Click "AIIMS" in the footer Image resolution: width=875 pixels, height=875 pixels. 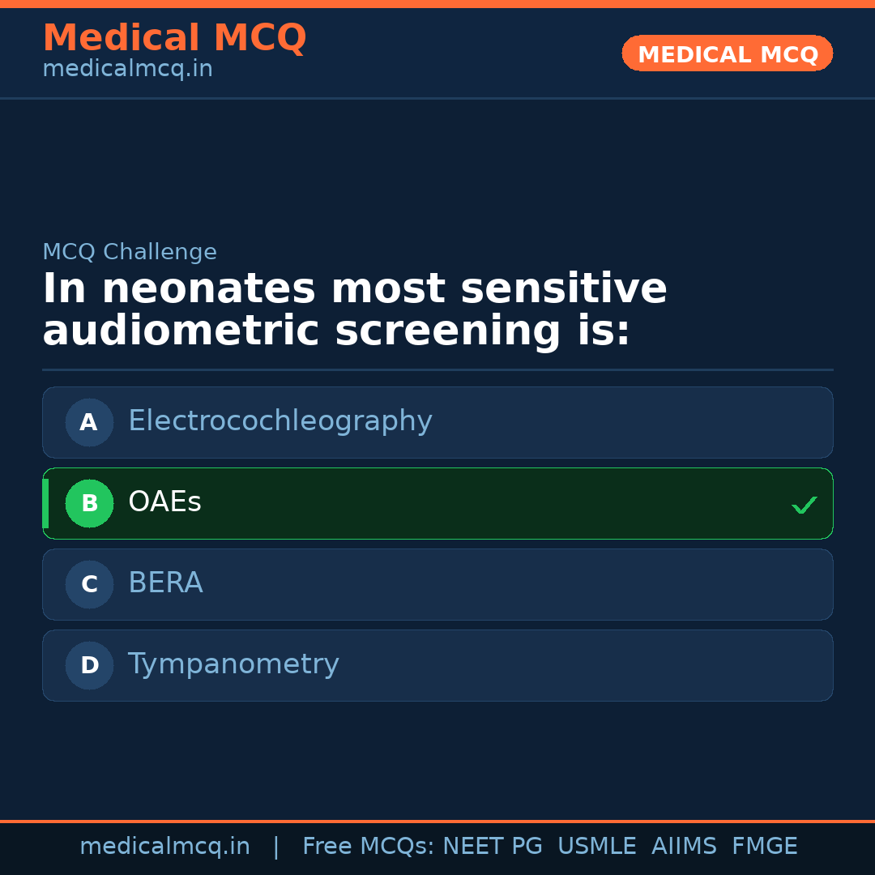[x=684, y=847]
